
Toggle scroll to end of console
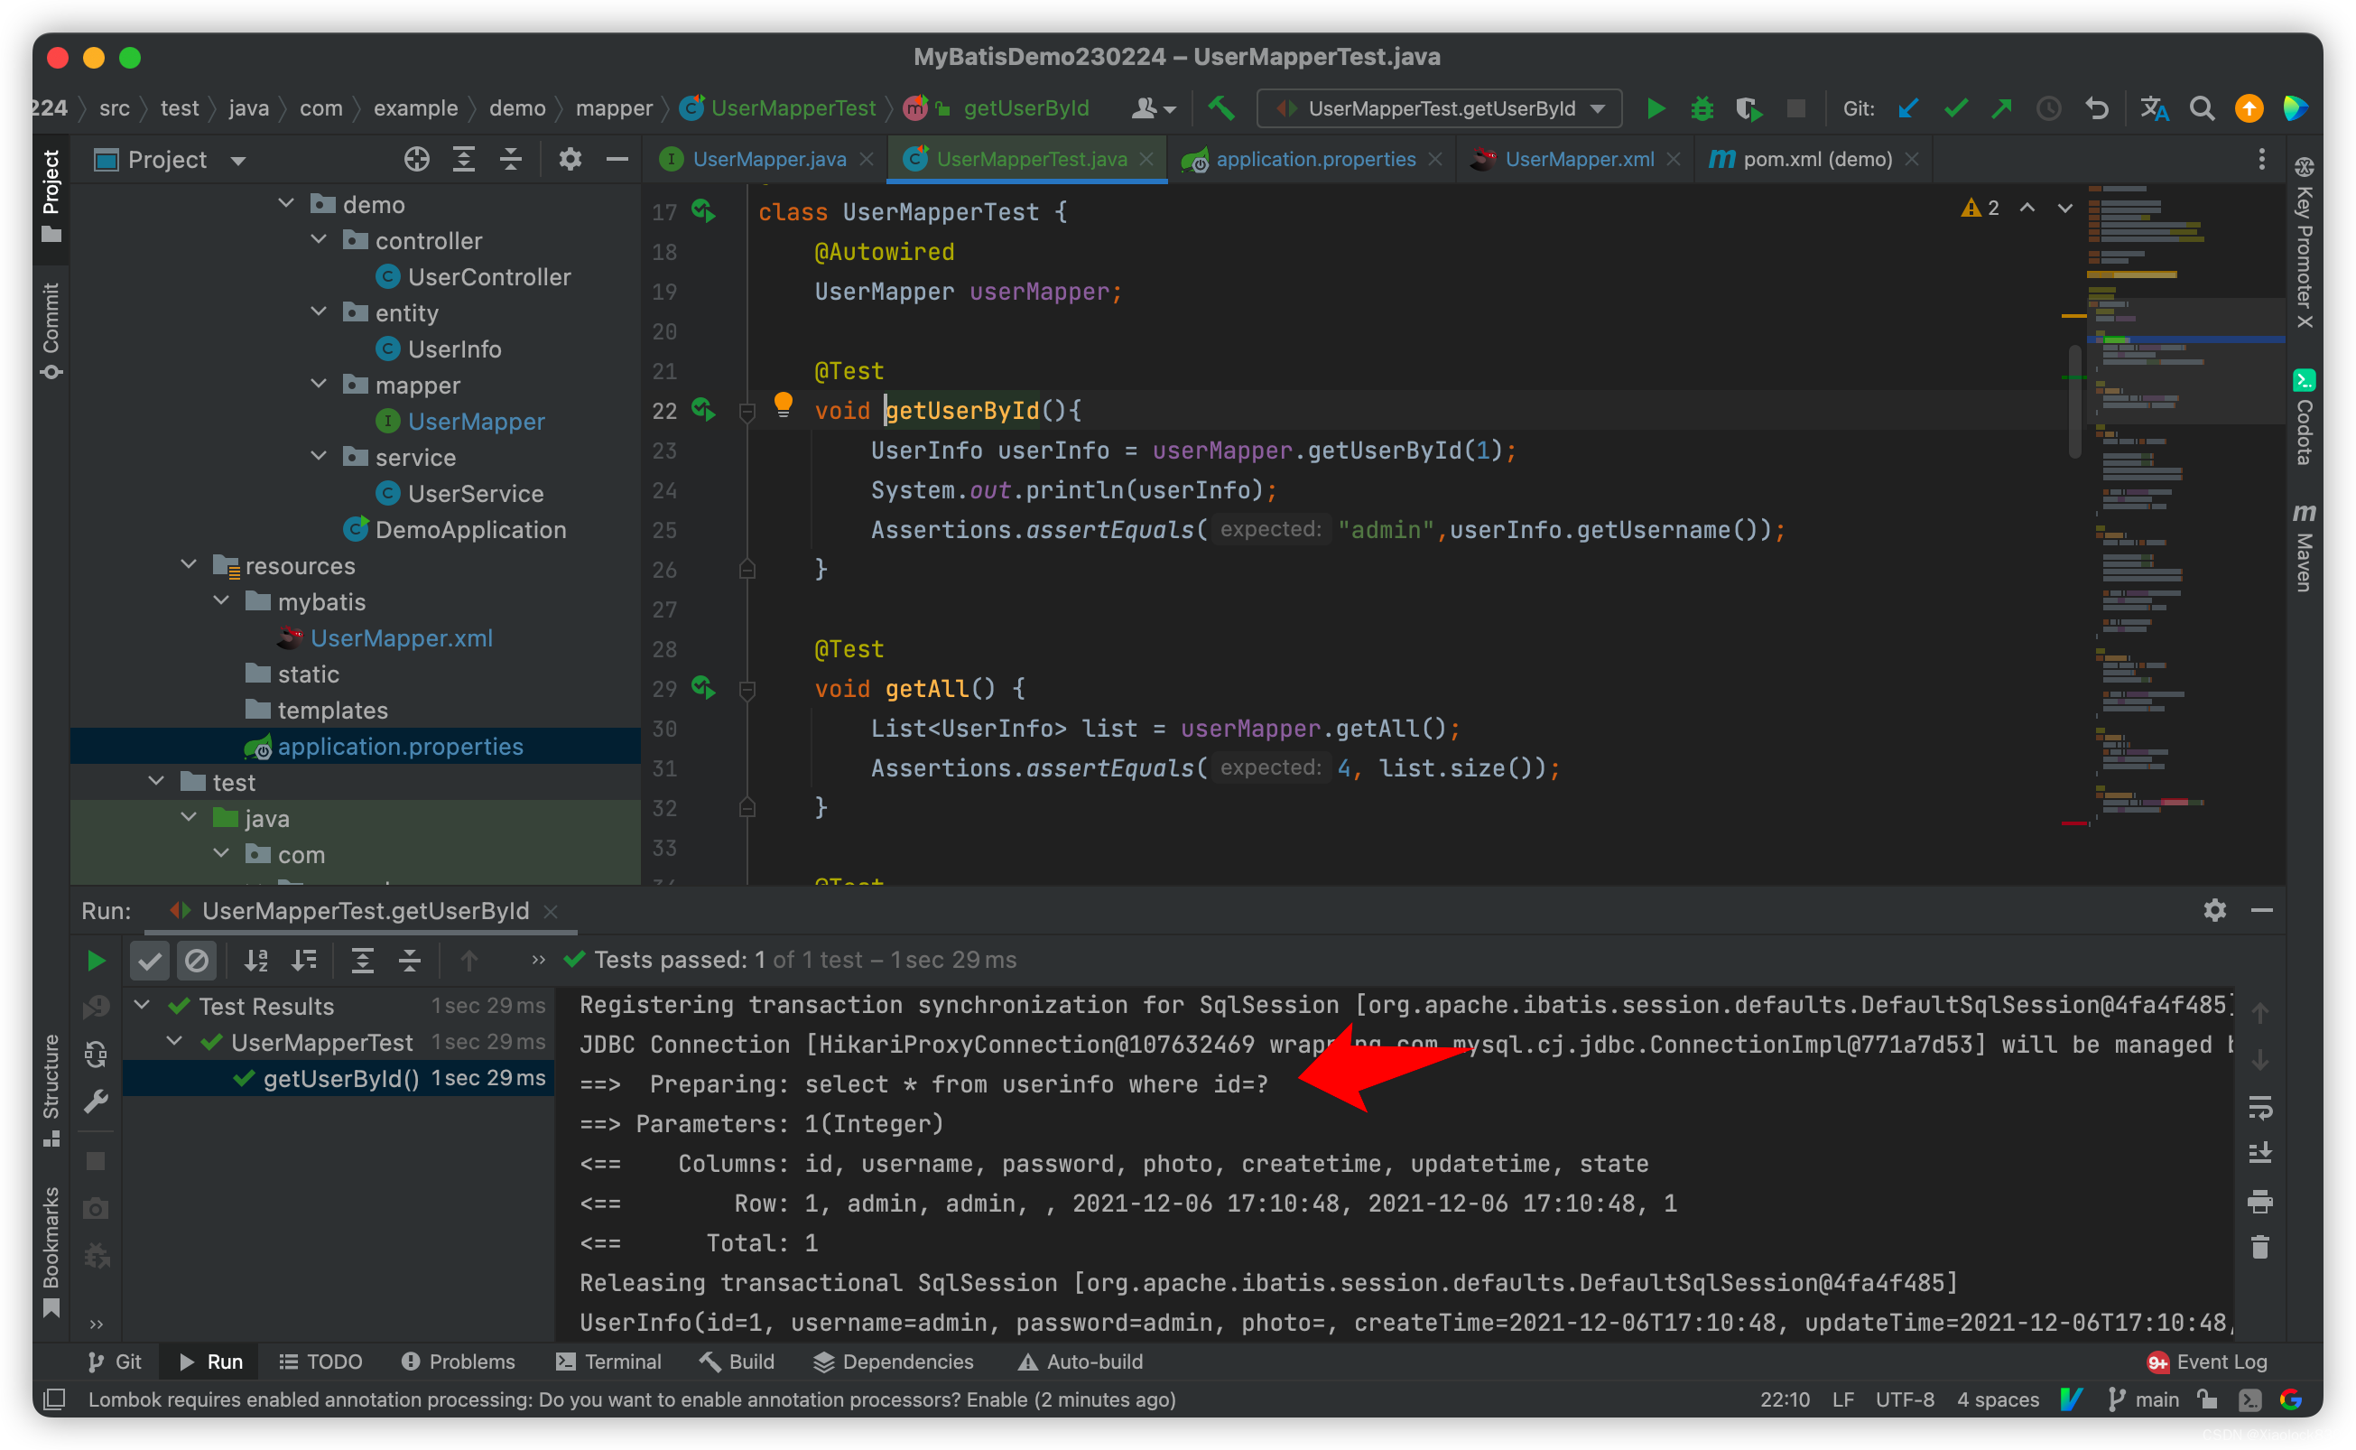coord(2260,1154)
